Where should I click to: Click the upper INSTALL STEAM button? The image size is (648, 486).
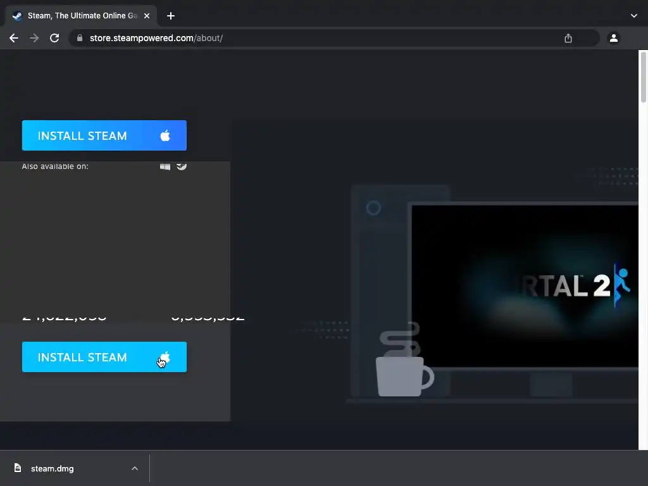coord(104,135)
